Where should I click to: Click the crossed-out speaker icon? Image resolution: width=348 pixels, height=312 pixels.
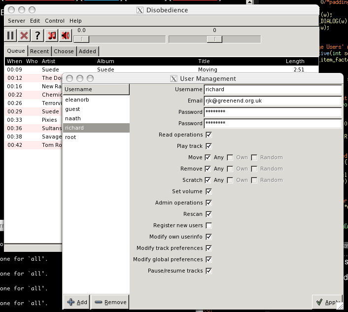(x=65, y=35)
